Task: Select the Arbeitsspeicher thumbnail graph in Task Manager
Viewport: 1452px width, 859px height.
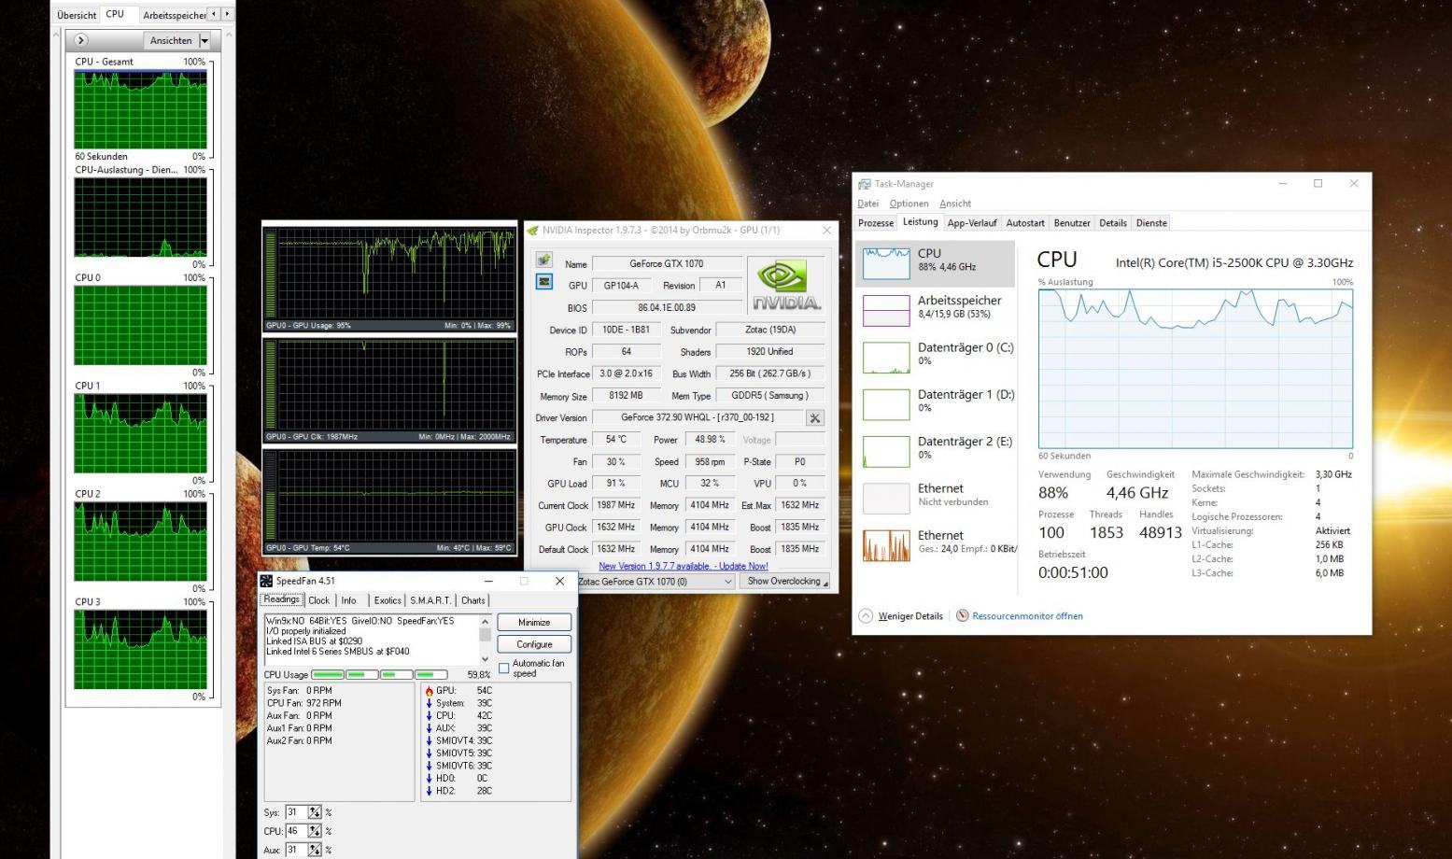Action: pyautogui.click(x=886, y=310)
